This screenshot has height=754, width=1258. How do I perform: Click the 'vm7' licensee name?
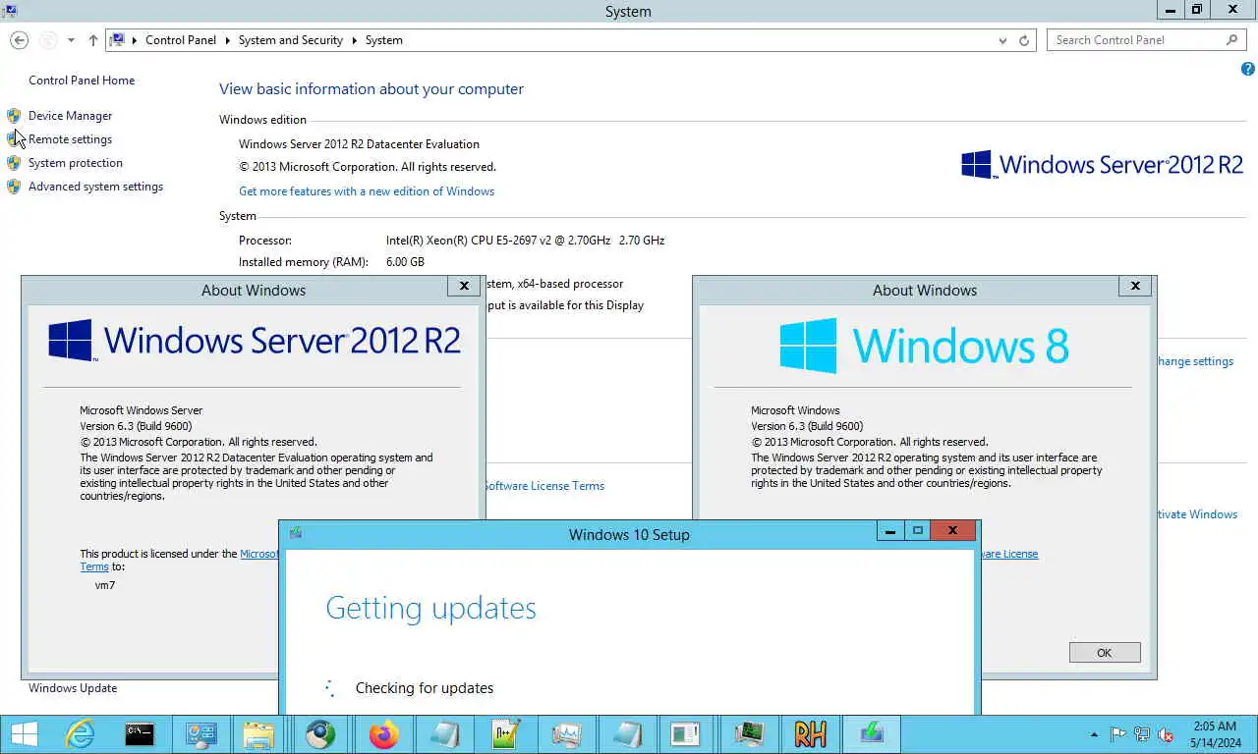105,585
